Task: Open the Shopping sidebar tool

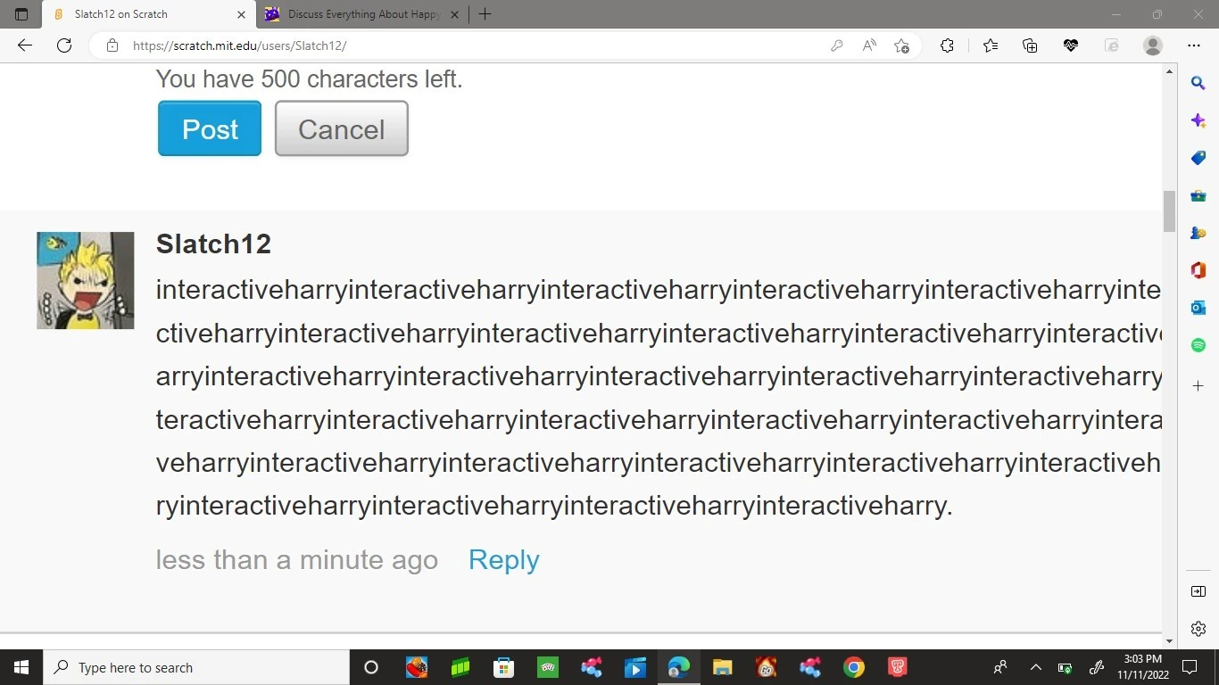Action: coord(1198,158)
